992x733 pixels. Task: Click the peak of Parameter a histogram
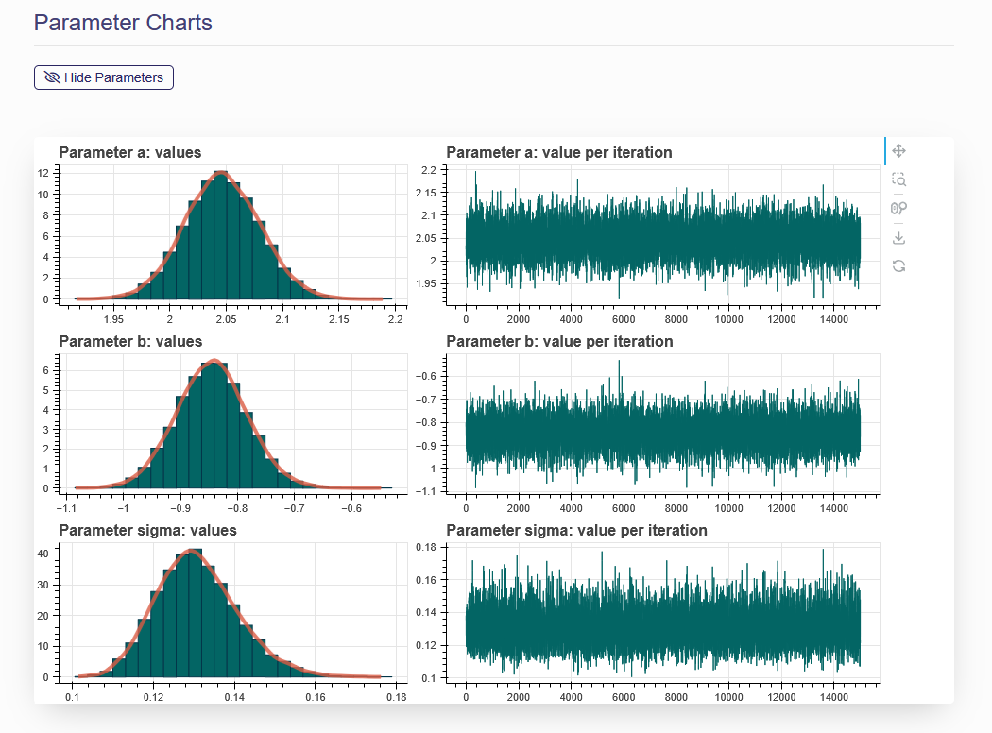(x=221, y=174)
